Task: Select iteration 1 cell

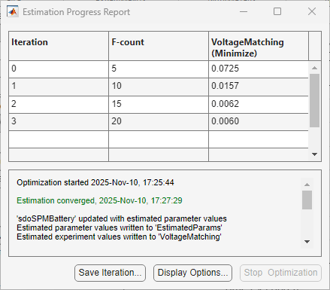Action: 59,87
